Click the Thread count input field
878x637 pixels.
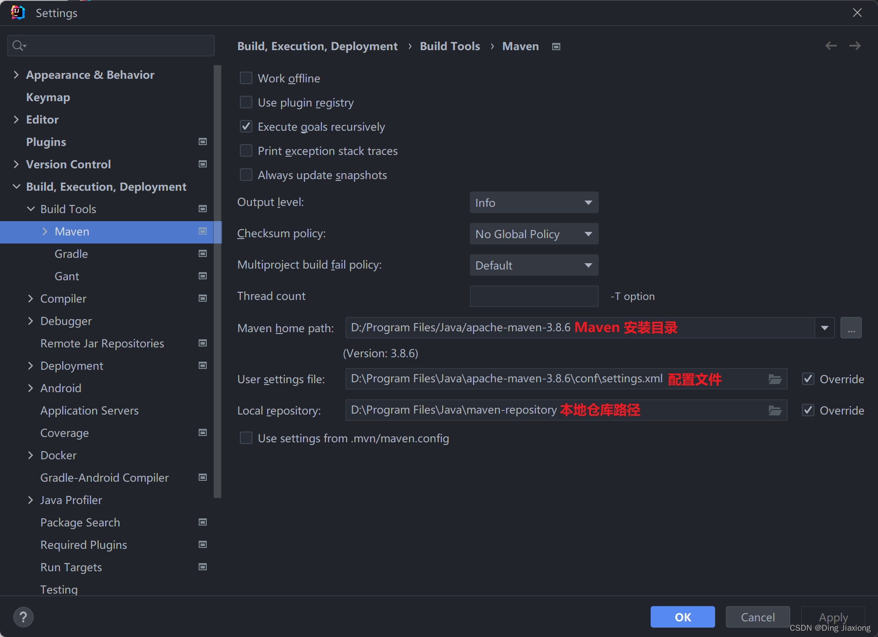(x=534, y=296)
